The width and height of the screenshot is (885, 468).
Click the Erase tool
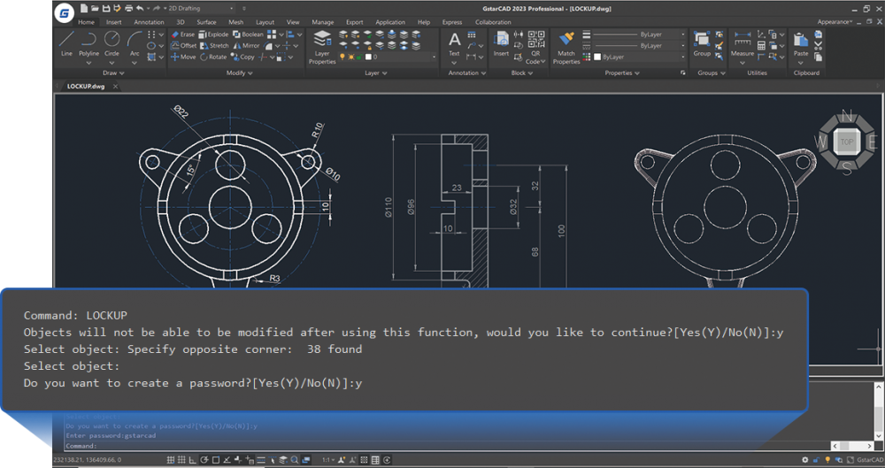click(x=183, y=35)
